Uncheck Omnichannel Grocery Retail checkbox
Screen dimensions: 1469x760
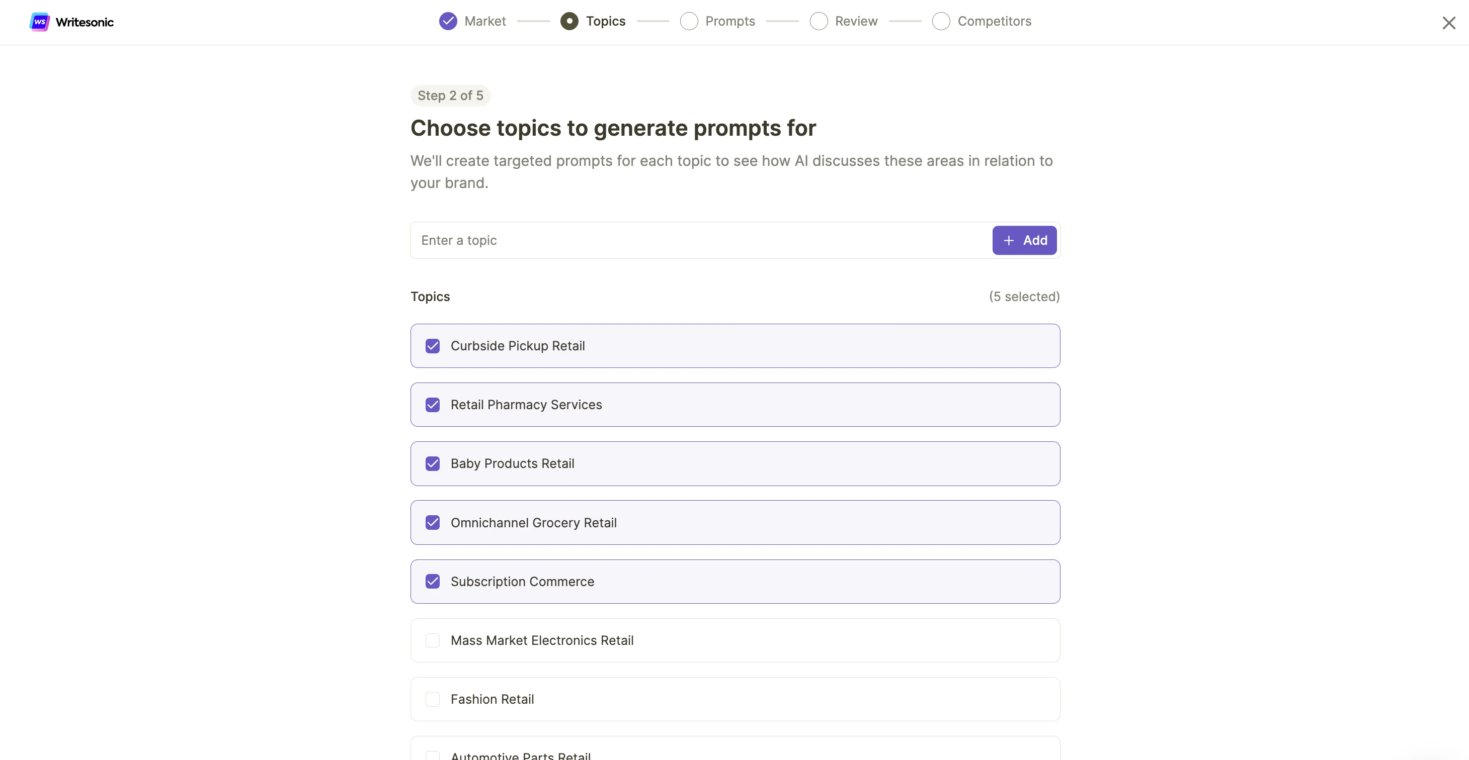click(x=432, y=522)
